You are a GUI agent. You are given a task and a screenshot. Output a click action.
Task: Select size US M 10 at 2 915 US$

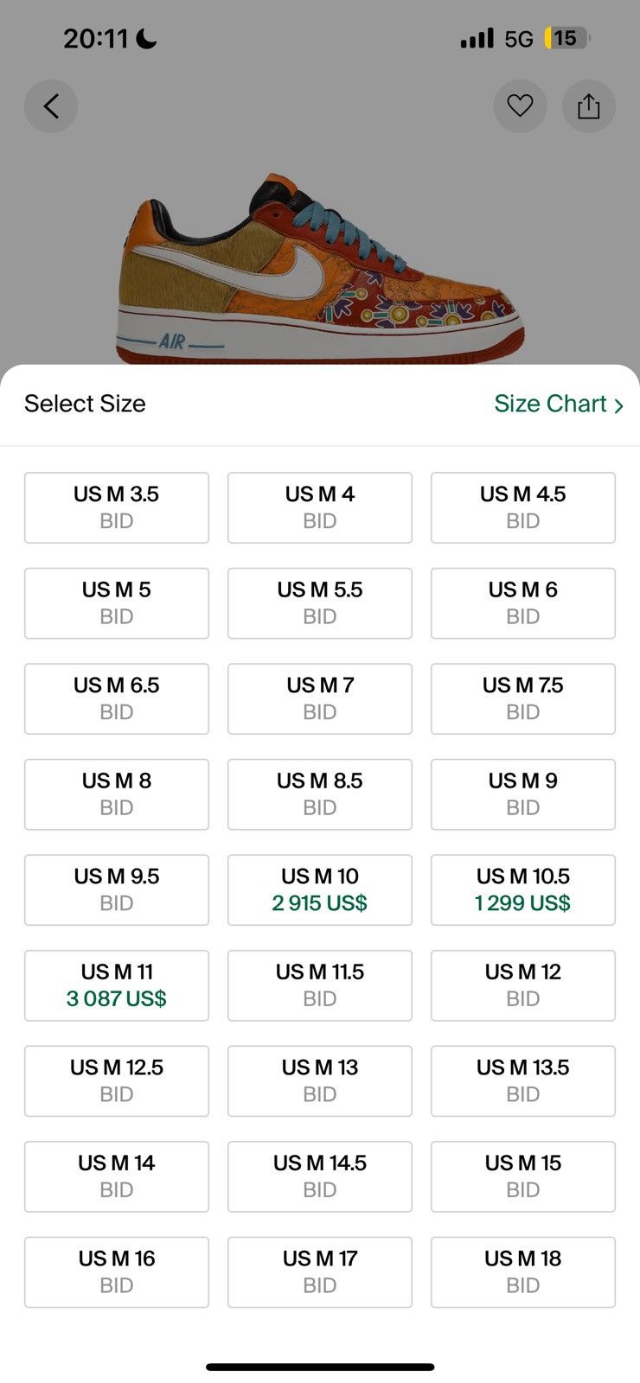(320, 889)
